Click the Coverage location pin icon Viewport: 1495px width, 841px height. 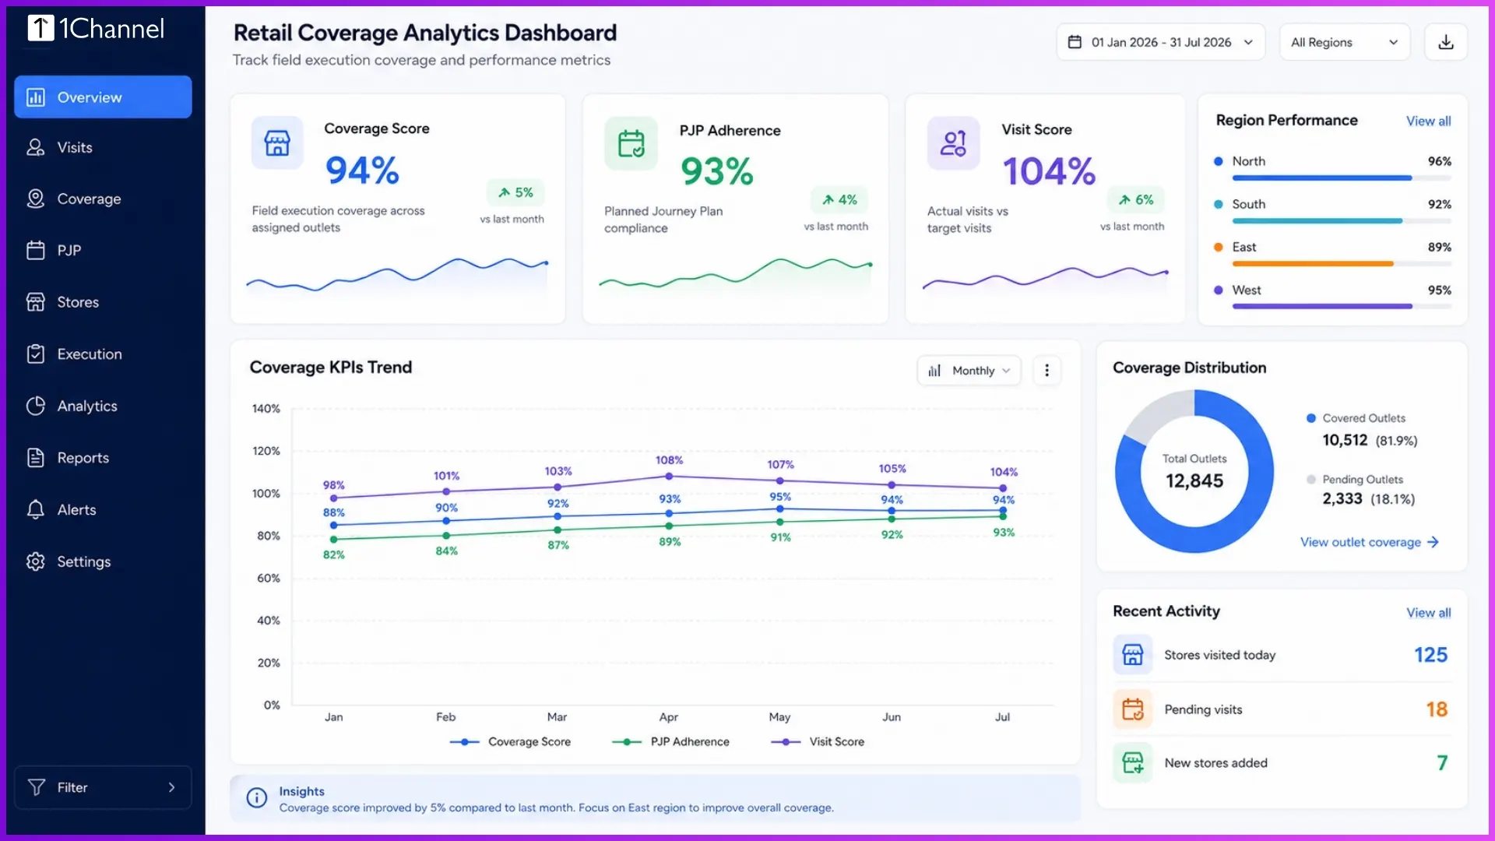pyautogui.click(x=36, y=199)
